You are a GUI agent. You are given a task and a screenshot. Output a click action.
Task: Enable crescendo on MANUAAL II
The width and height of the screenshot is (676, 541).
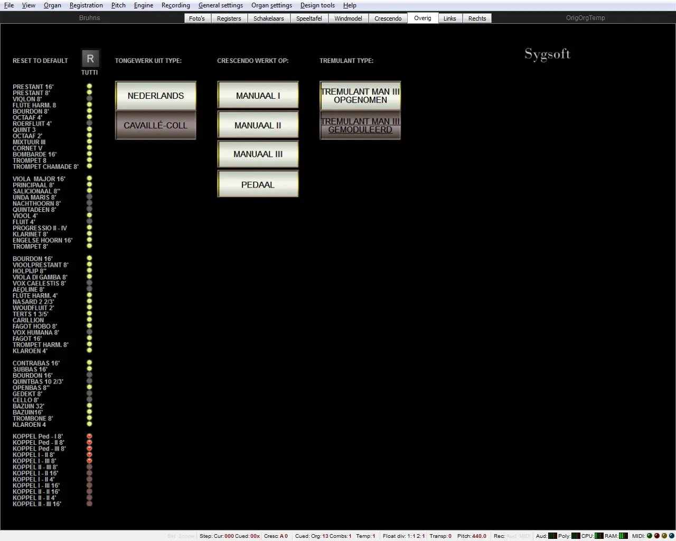258,125
